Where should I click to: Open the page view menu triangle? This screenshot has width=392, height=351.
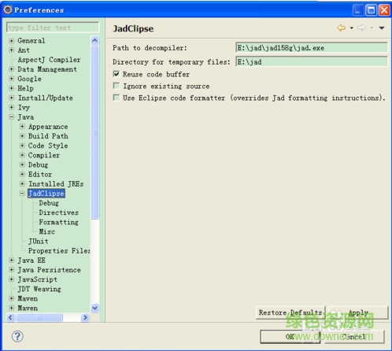pyautogui.click(x=382, y=28)
